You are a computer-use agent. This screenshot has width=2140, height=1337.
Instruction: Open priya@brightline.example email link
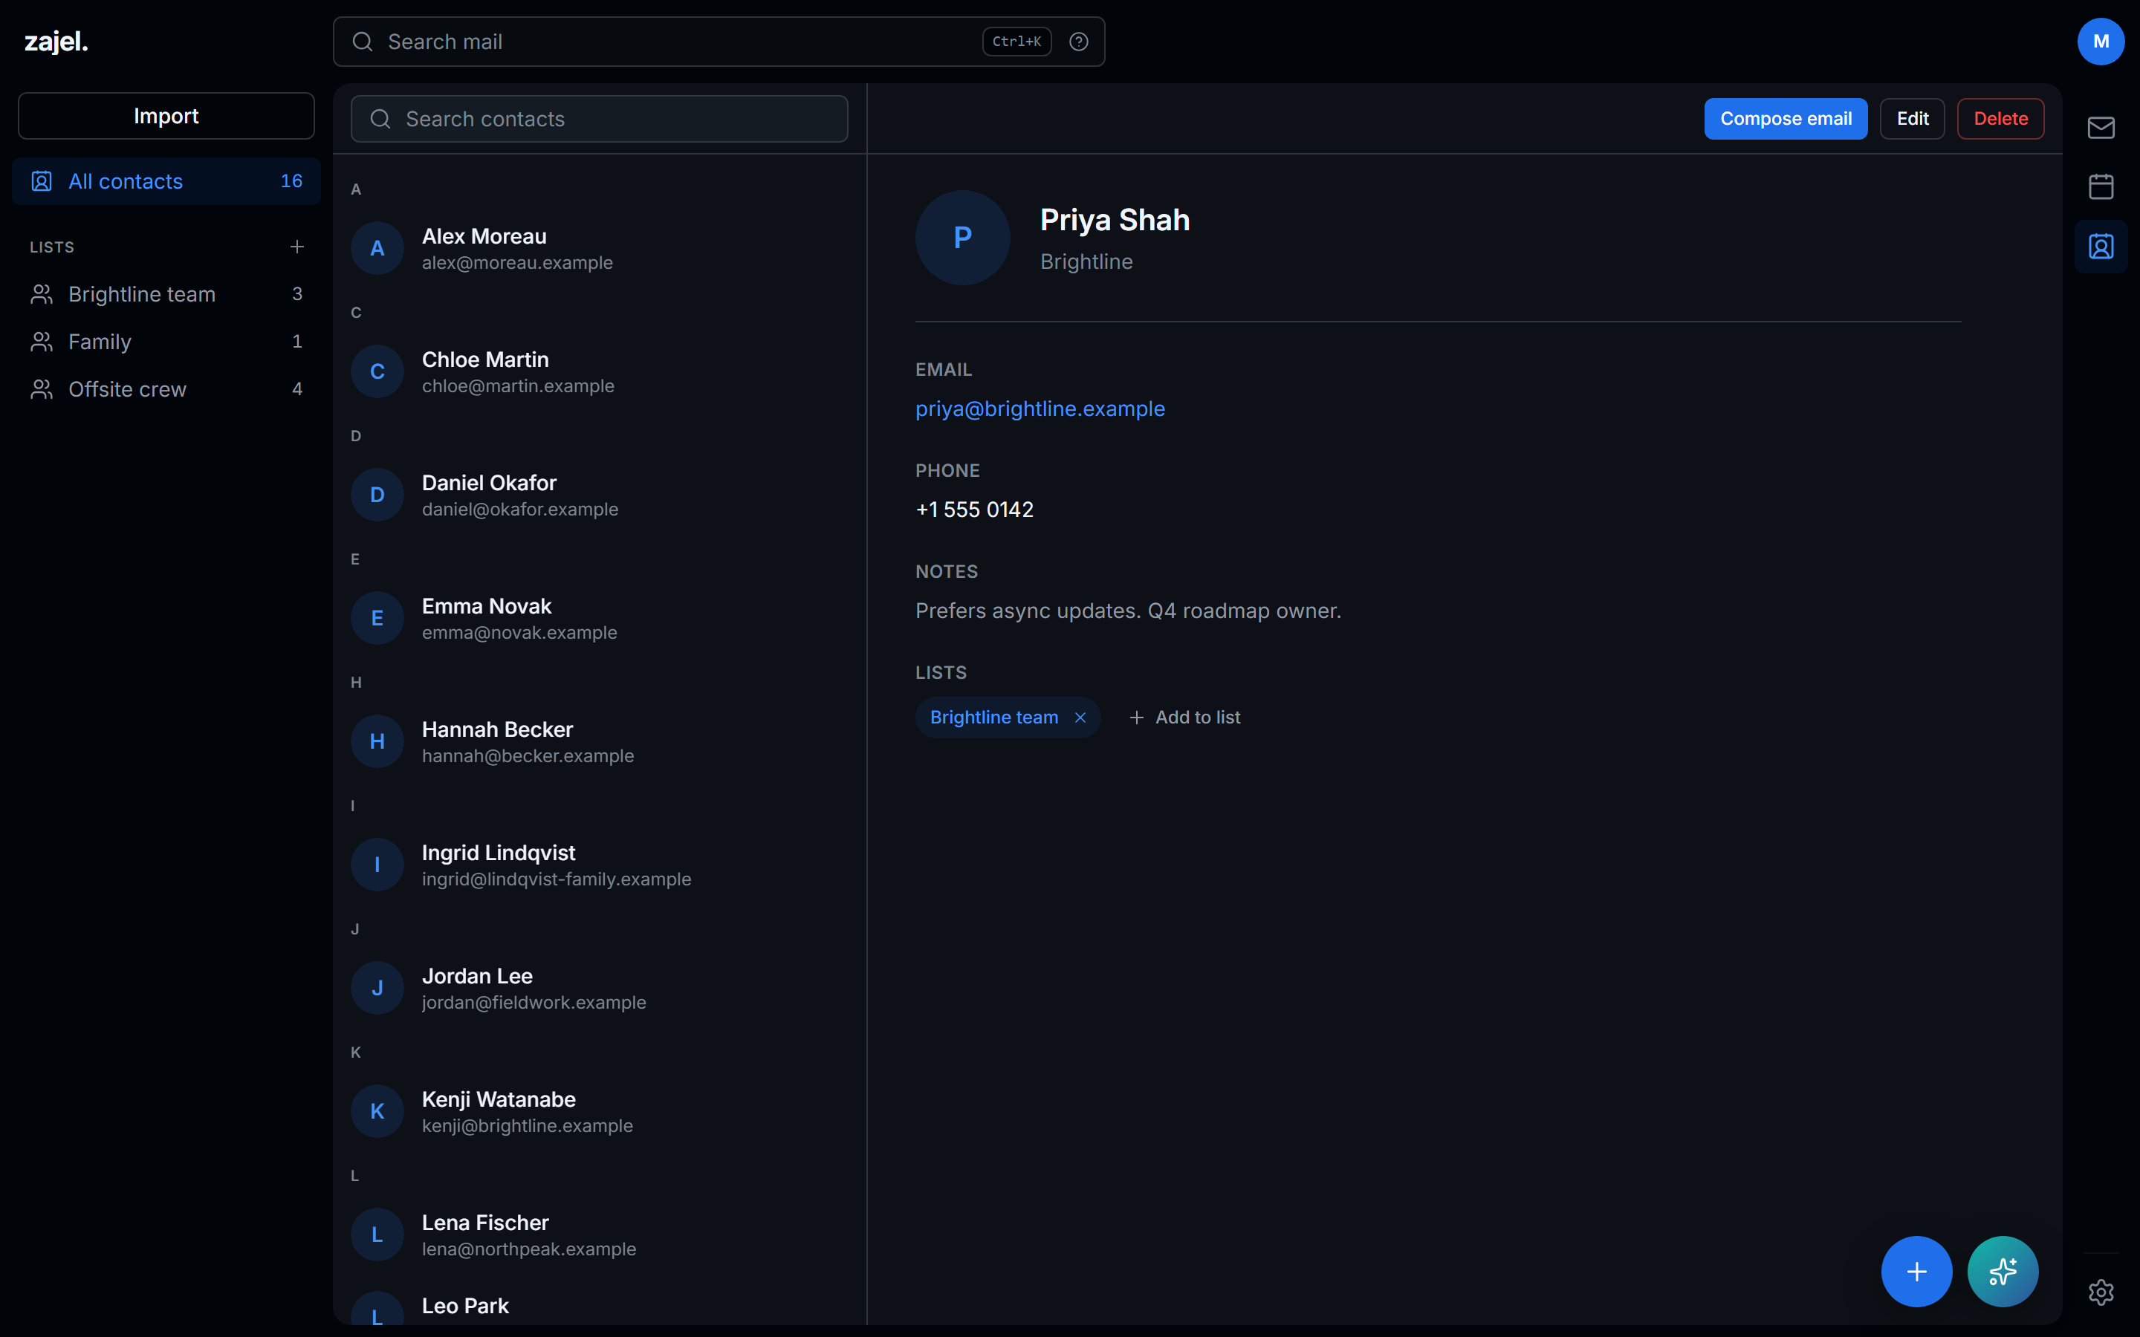tap(1040, 409)
